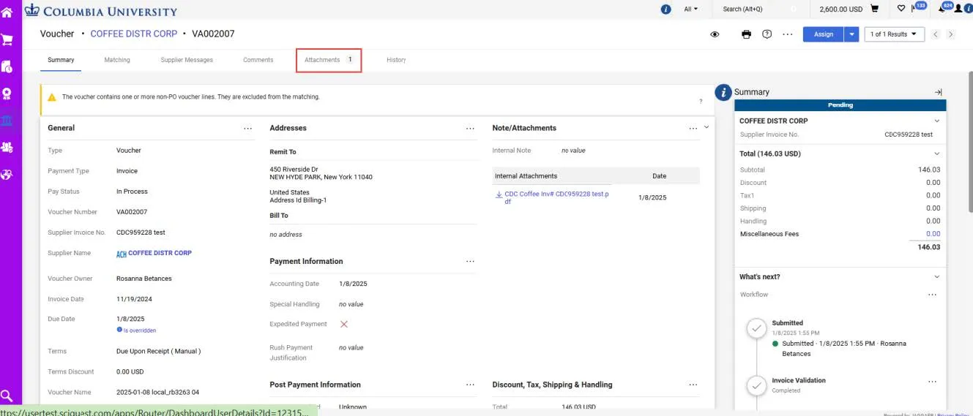
Task: Select the Due Upon Receipt ( Manual ) terms
Action: (158, 352)
